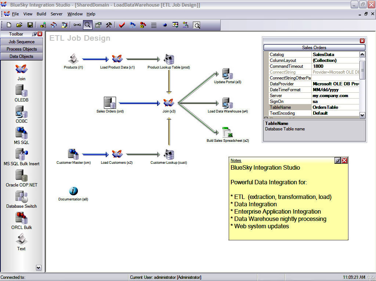Expand the Data Objects palette section
376x281 pixels.
tap(22, 56)
